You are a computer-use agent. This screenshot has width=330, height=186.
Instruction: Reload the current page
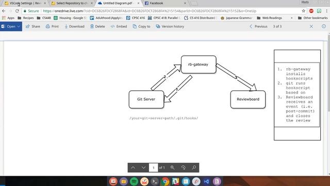[x=17, y=11]
